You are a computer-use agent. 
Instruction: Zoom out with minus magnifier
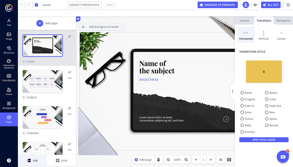(x=168, y=160)
